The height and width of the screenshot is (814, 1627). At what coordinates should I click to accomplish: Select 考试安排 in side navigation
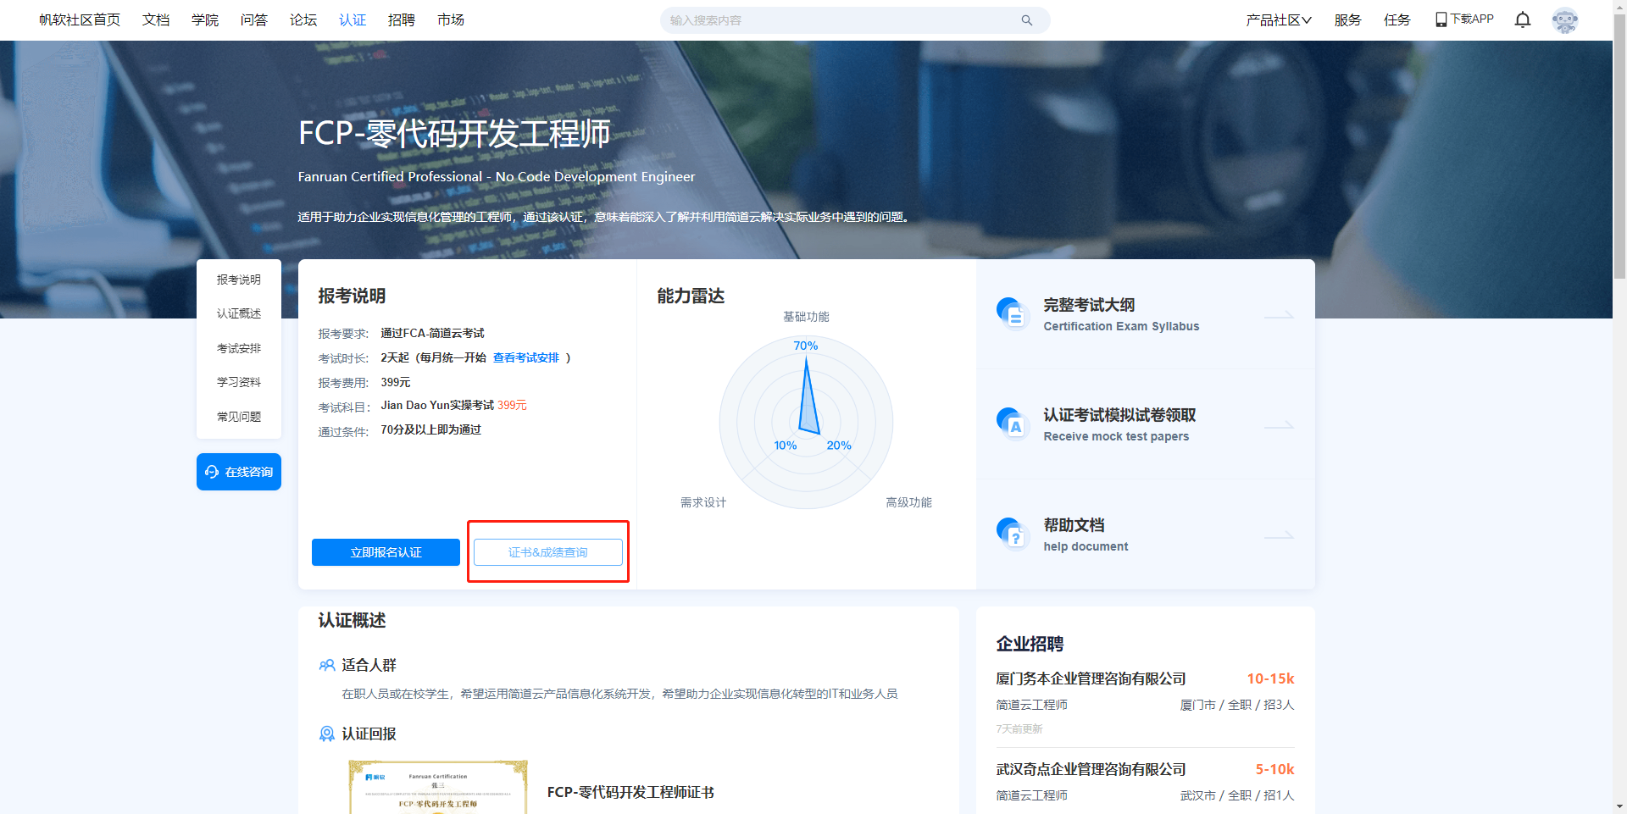239,348
